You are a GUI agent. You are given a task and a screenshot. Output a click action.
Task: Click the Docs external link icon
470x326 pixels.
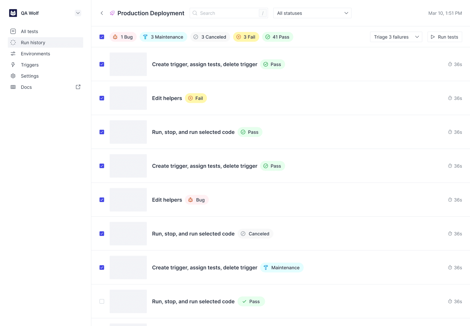pyautogui.click(x=78, y=87)
